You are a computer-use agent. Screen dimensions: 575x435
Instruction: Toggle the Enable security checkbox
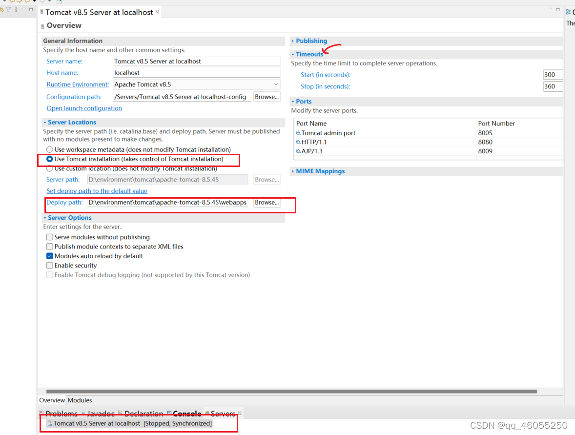click(49, 266)
